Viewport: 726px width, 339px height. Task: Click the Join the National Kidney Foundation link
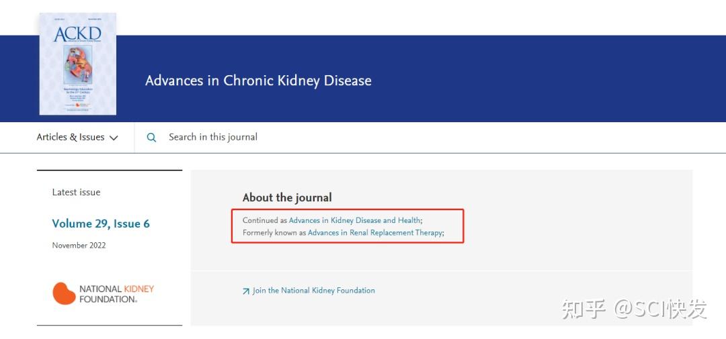[x=314, y=291]
